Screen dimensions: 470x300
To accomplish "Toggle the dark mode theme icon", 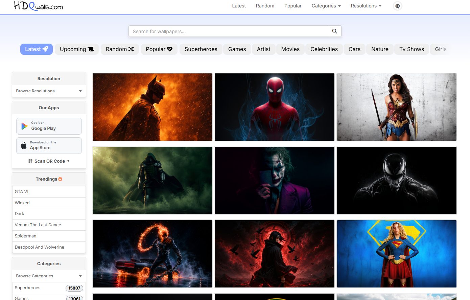I will 398,6.
